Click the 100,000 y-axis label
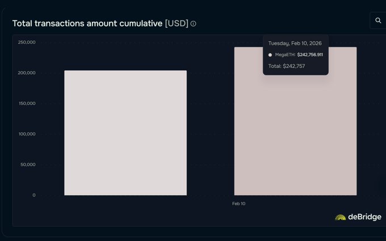This screenshot has width=386, height=241. 27,134
